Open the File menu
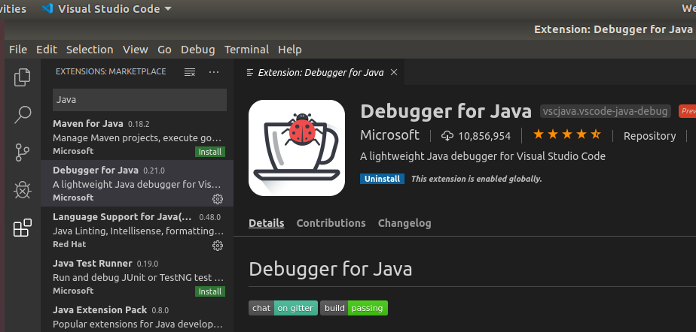This screenshot has height=332, width=696. (18, 50)
